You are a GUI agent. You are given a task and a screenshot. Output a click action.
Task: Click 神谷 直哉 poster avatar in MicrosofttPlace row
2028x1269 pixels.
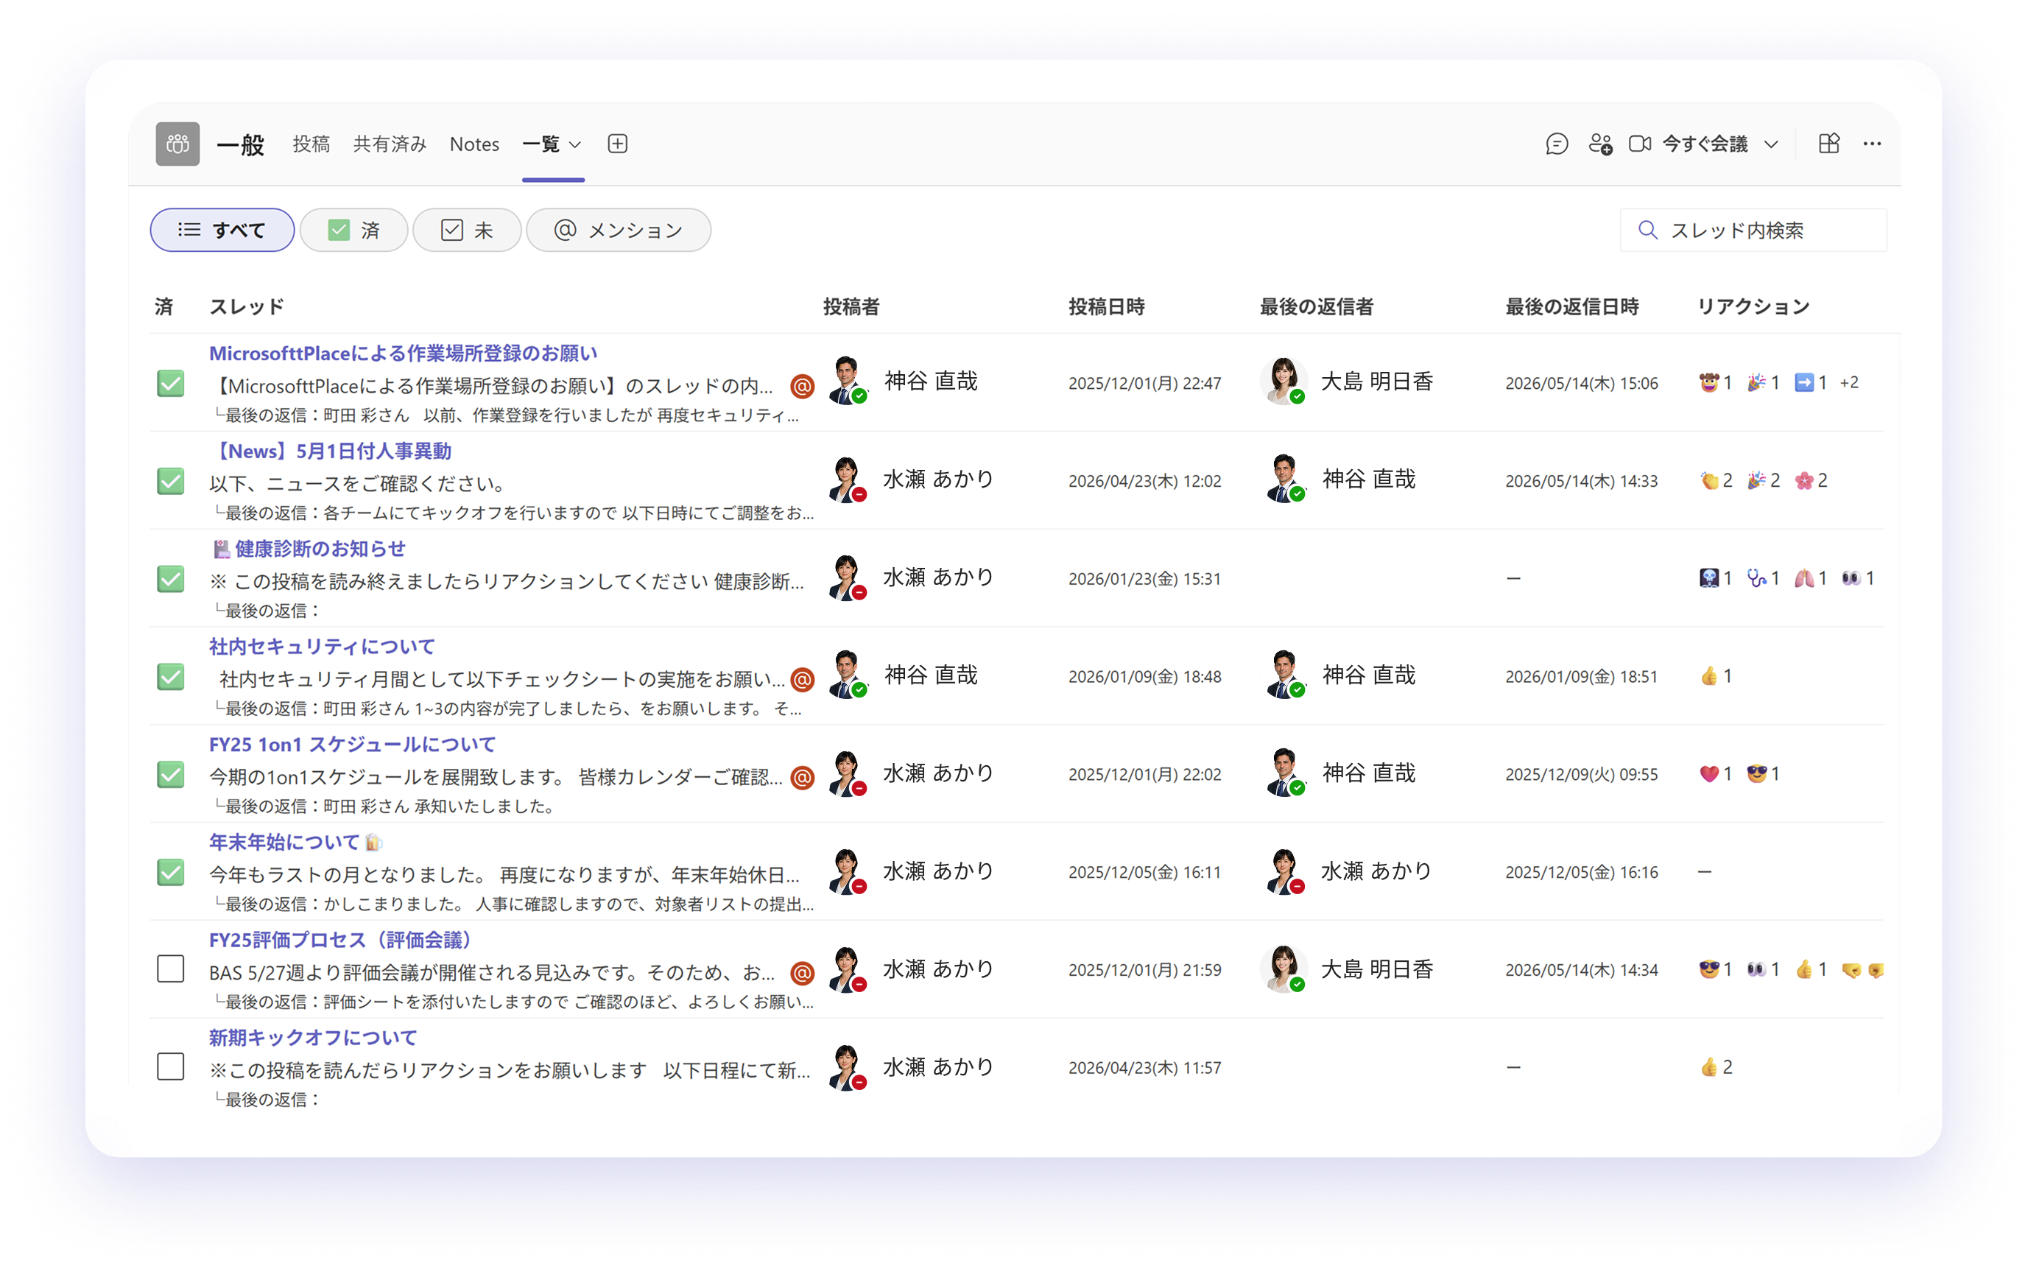tap(848, 381)
